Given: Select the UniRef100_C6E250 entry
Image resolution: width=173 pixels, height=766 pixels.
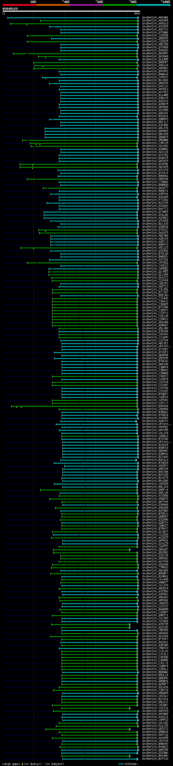Looking at the screenshot, I should pyautogui.click(x=155, y=283).
